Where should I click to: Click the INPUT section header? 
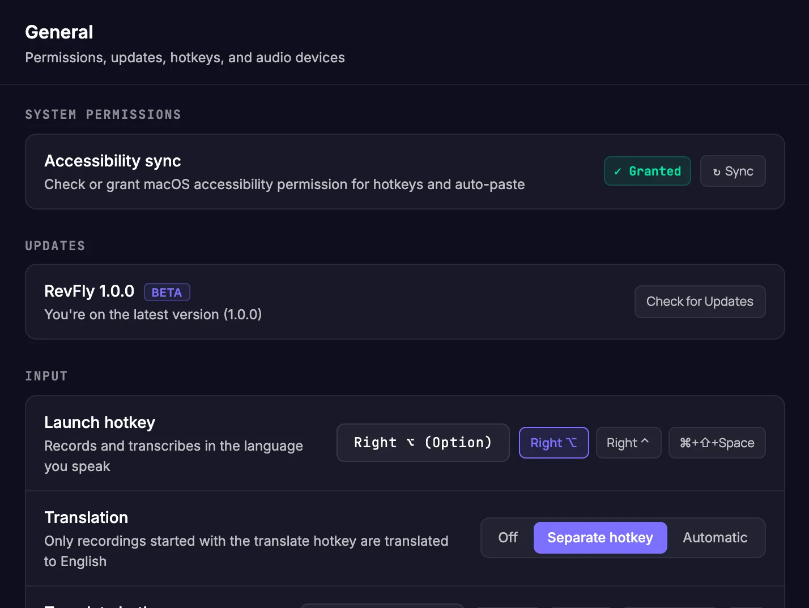46,376
